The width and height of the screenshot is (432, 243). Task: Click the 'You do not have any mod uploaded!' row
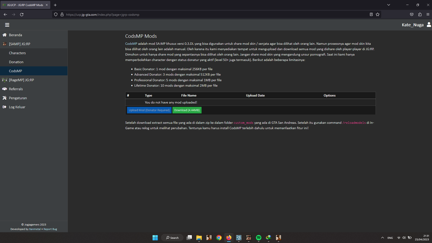[250, 102]
